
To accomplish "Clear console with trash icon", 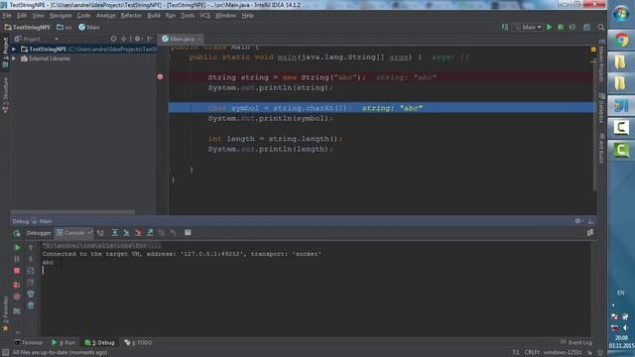I will [x=31, y=305].
